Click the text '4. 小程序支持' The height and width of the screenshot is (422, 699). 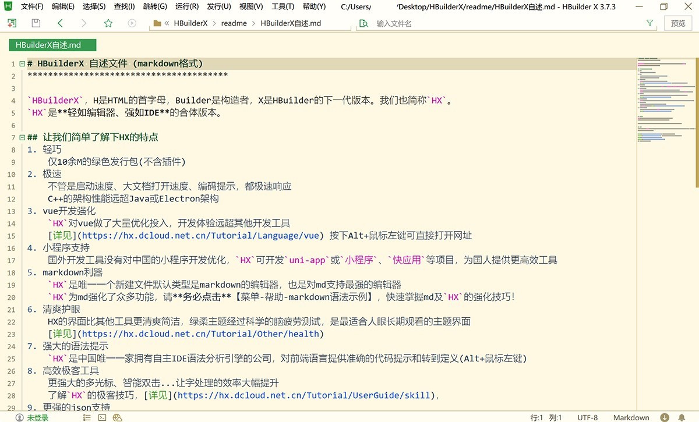tap(59, 247)
